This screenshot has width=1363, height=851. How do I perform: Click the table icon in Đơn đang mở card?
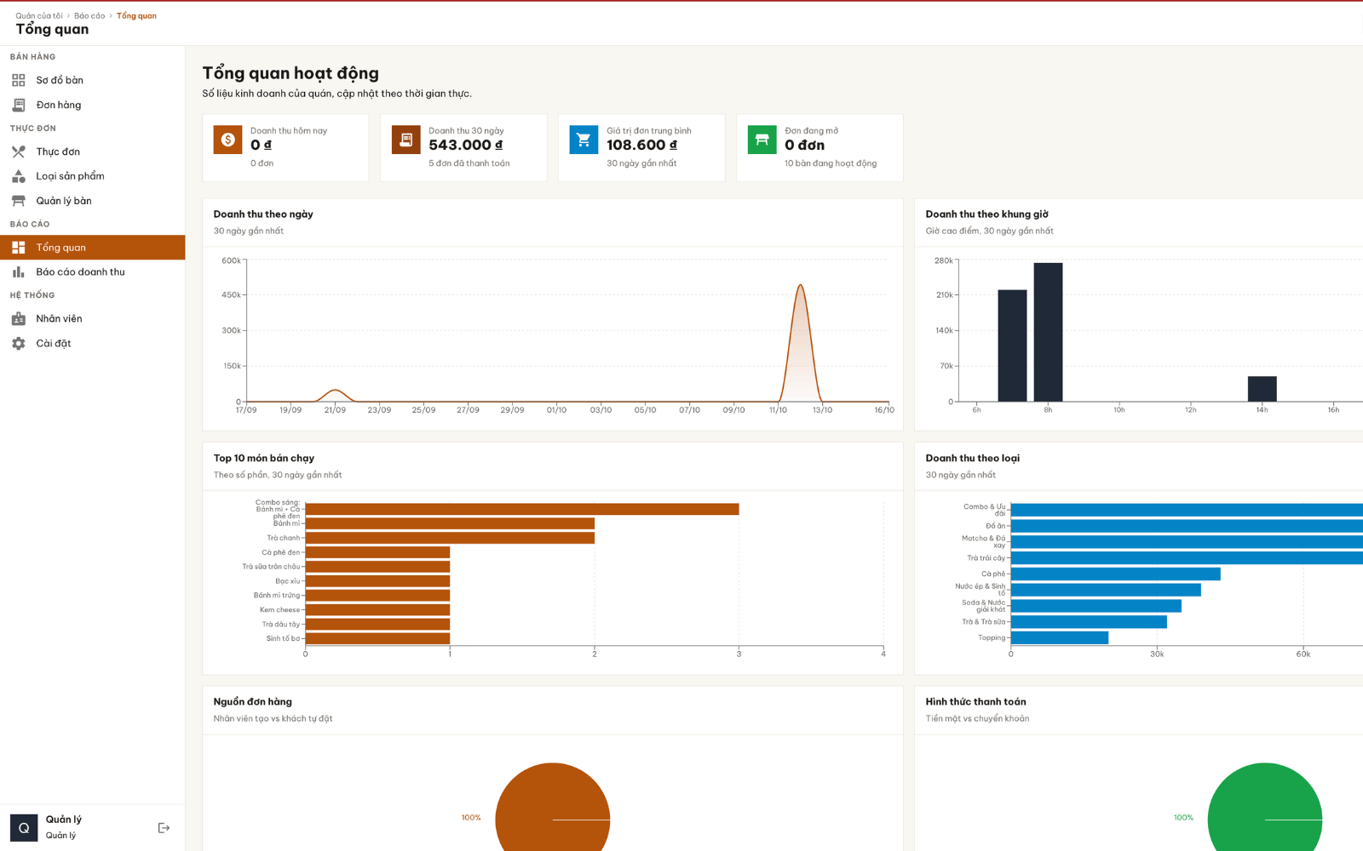pos(762,140)
